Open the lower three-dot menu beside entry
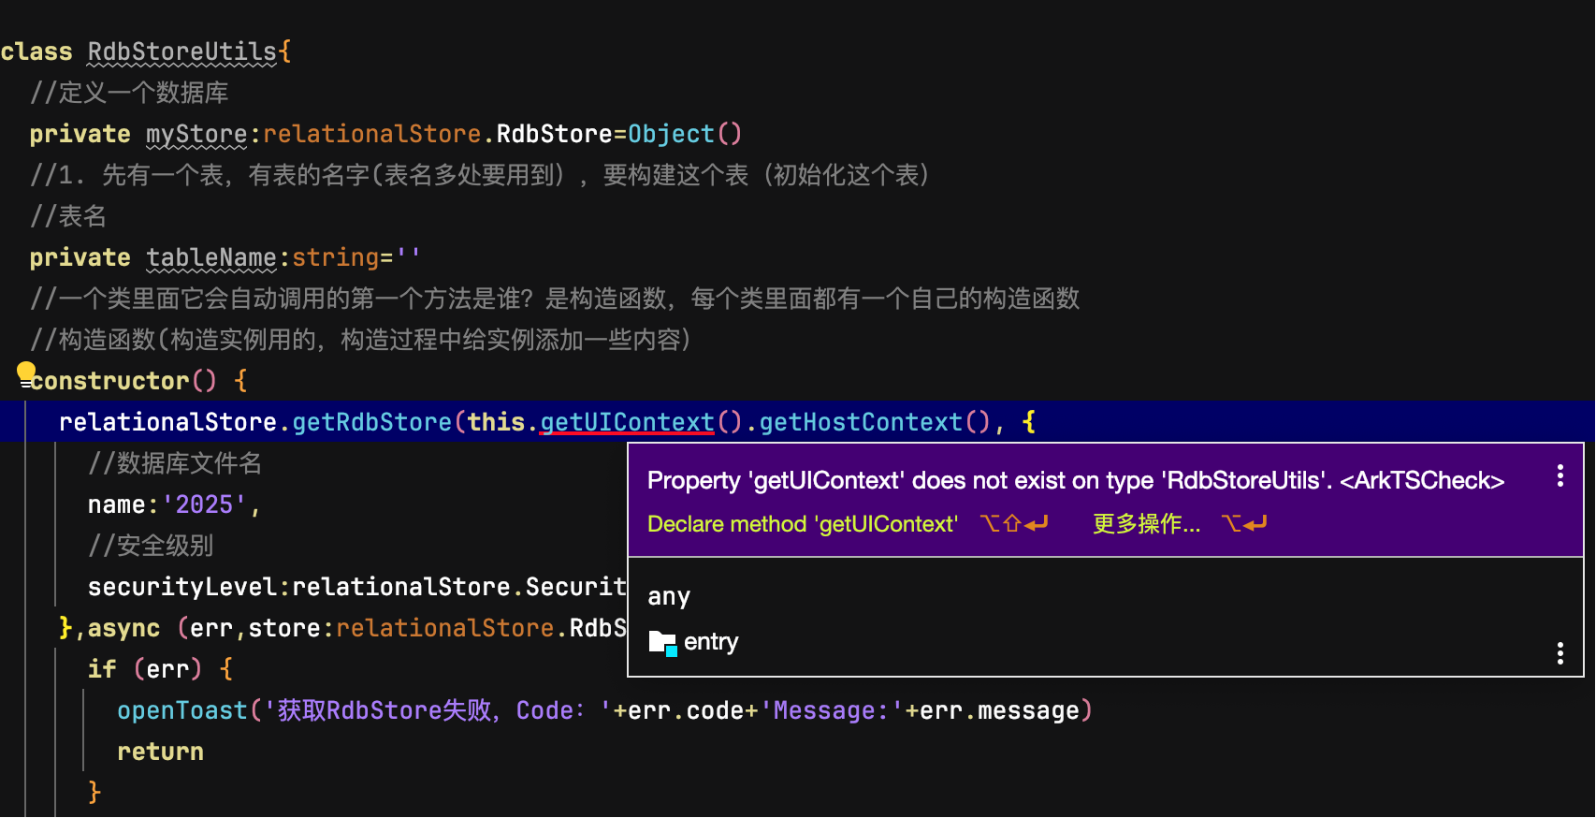The width and height of the screenshot is (1596, 818). (x=1560, y=653)
